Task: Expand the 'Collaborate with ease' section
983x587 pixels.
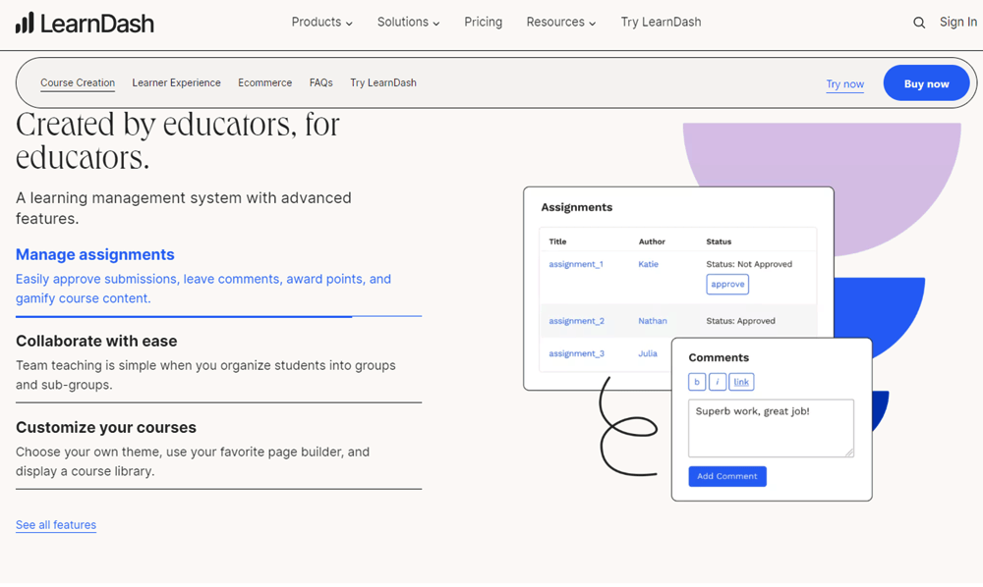Action: pyautogui.click(x=96, y=342)
